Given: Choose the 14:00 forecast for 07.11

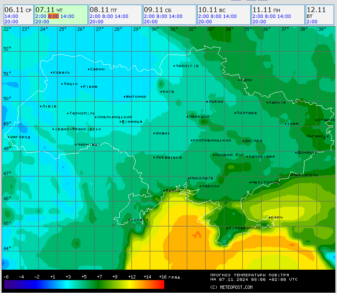Looking at the screenshot, I should [x=67, y=16].
